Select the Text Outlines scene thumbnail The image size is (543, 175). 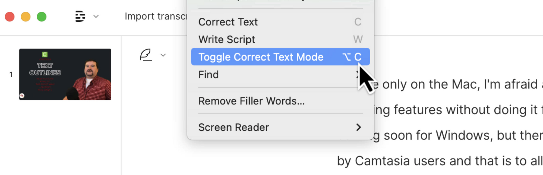[65, 74]
